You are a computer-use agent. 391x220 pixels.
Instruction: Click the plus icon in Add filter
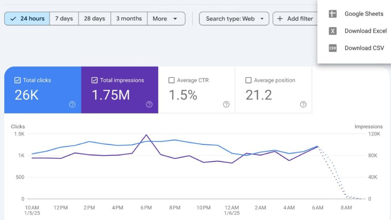tap(280, 19)
